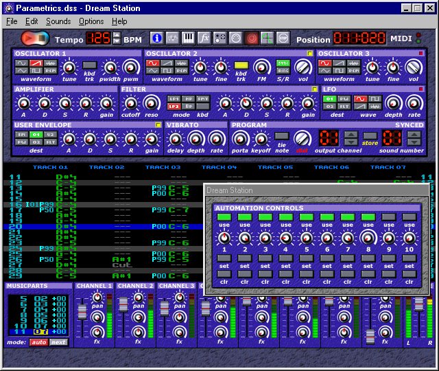This screenshot has height=371, width=439.
Task: Toggle automation use button 1
Action: [224, 217]
